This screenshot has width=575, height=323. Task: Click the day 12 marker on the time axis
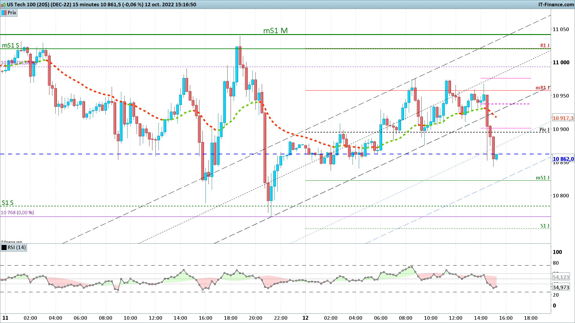click(x=305, y=318)
